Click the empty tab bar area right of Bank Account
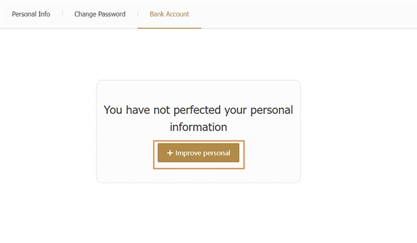This screenshot has height=243, width=417. 309,14
